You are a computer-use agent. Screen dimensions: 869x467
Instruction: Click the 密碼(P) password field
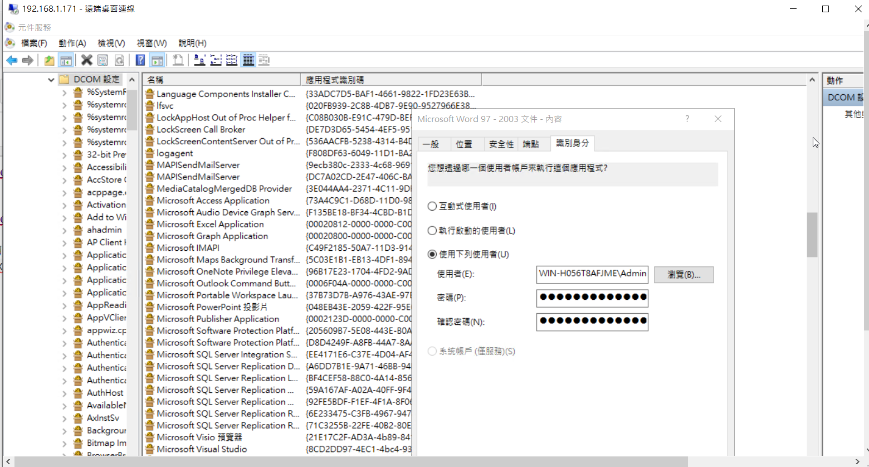coord(592,298)
